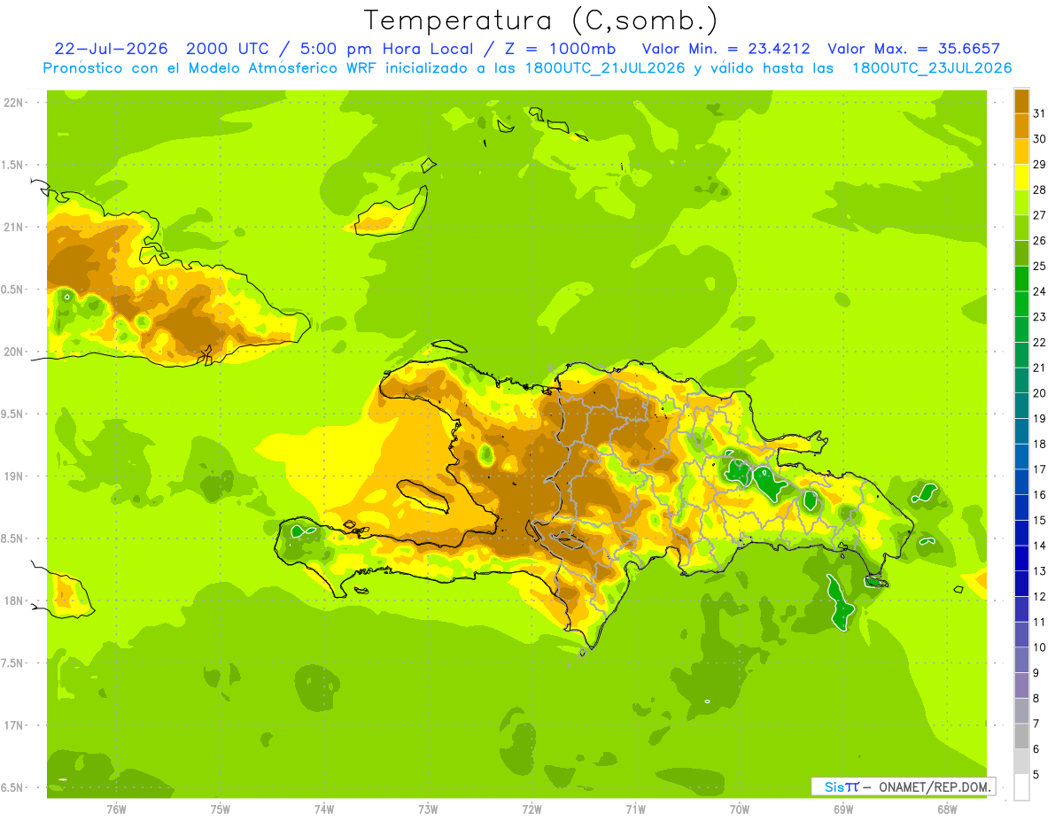The height and width of the screenshot is (821, 1063).
Task: Pick the grey swatch between 6 and 7
Action: tap(1021, 737)
